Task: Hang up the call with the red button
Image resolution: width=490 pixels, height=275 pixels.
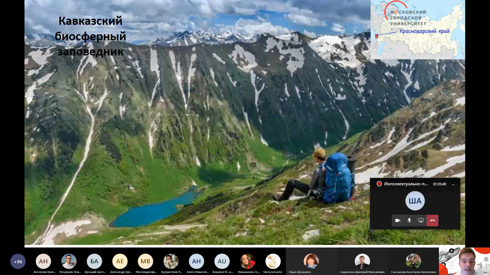Action: 432,221
